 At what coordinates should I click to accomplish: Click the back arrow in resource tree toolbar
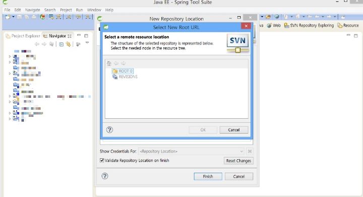[x=116, y=63]
